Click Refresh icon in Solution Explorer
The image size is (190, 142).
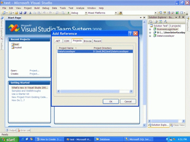(x=160, y=22)
